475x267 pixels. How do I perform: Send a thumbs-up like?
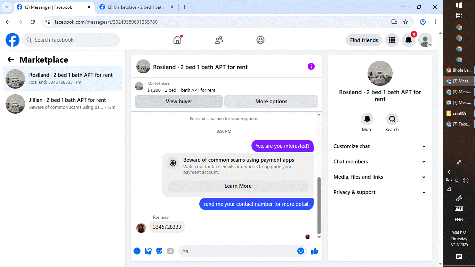tap(315, 251)
